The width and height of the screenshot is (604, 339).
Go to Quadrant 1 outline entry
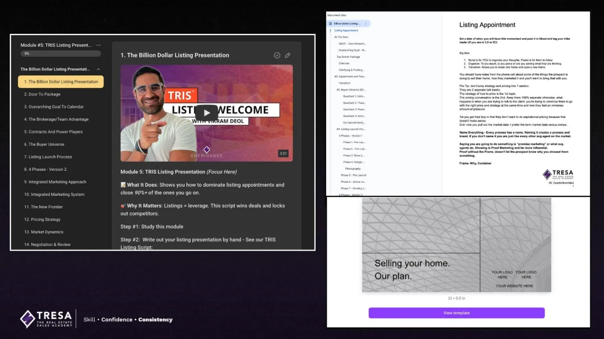(355, 96)
